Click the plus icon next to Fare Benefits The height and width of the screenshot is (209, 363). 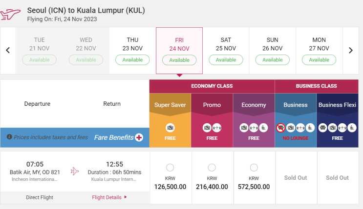click(x=139, y=137)
